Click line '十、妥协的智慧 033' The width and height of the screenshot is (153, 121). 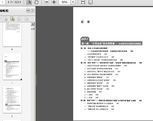[x=93, y=92]
